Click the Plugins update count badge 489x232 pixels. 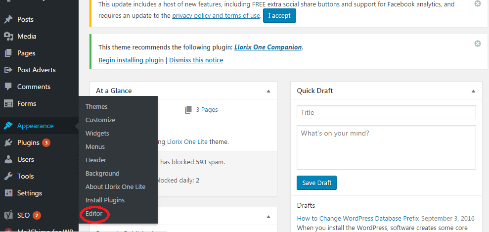pyautogui.click(x=46, y=143)
